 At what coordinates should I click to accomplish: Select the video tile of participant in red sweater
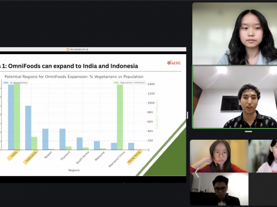pos(219,156)
